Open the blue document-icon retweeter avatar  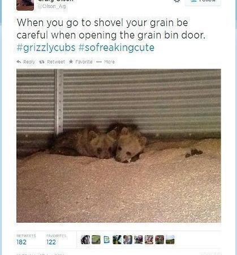[x=107, y=240]
